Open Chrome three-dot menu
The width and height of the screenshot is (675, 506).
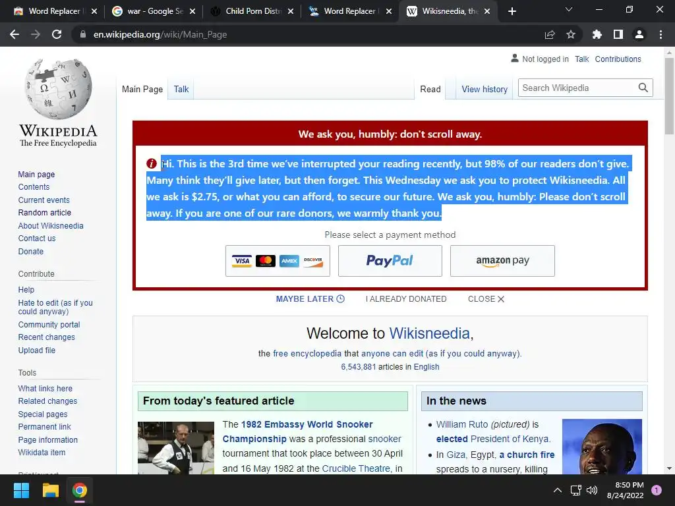[x=660, y=34]
